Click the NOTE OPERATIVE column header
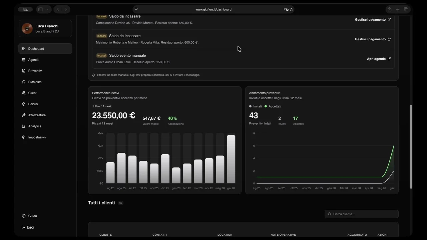This screenshot has height=240, width=427. tap(283, 235)
